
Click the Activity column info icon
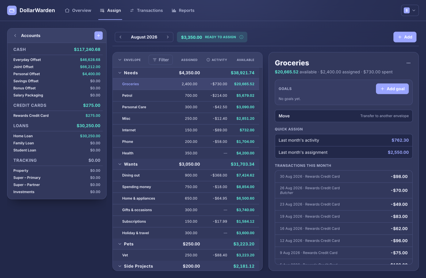(x=208, y=60)
